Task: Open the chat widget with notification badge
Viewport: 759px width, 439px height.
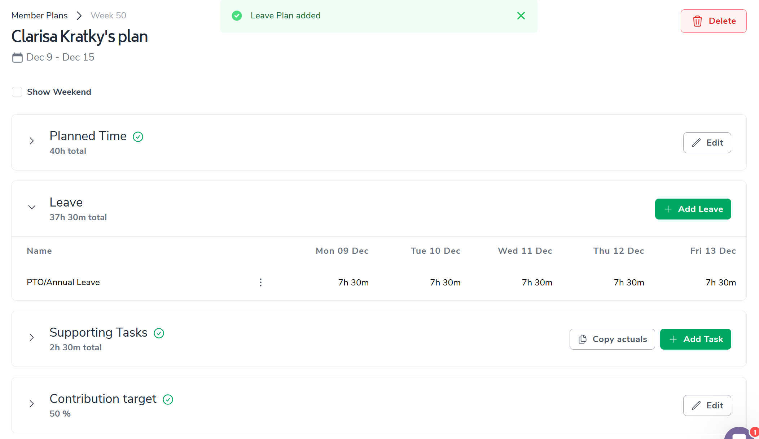Action: coord(740,434)
